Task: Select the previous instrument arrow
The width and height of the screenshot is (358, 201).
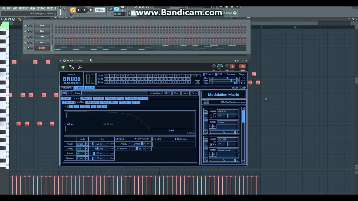Action: pyautogui.click(x=68, y=93)
